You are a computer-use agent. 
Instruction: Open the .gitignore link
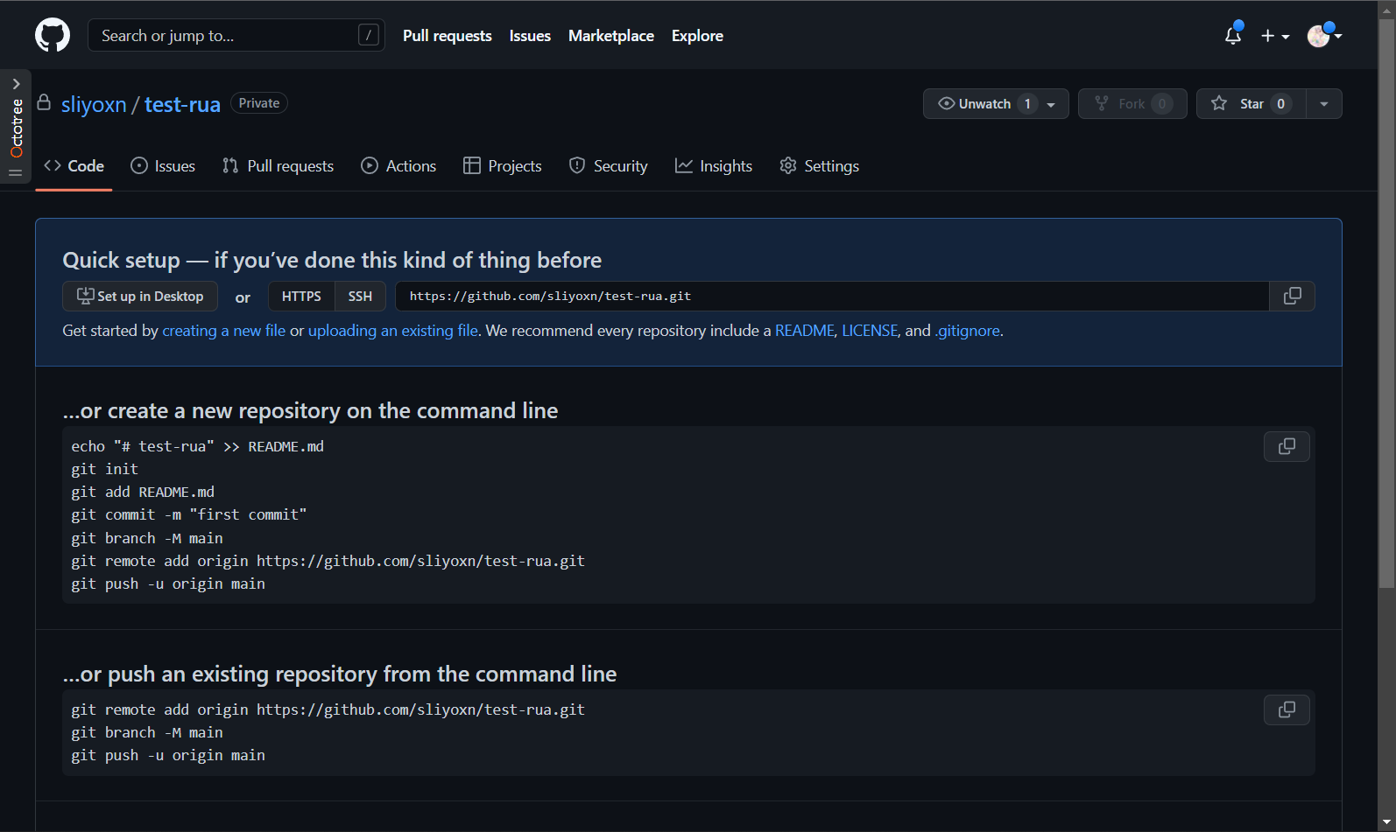(968, 331)
